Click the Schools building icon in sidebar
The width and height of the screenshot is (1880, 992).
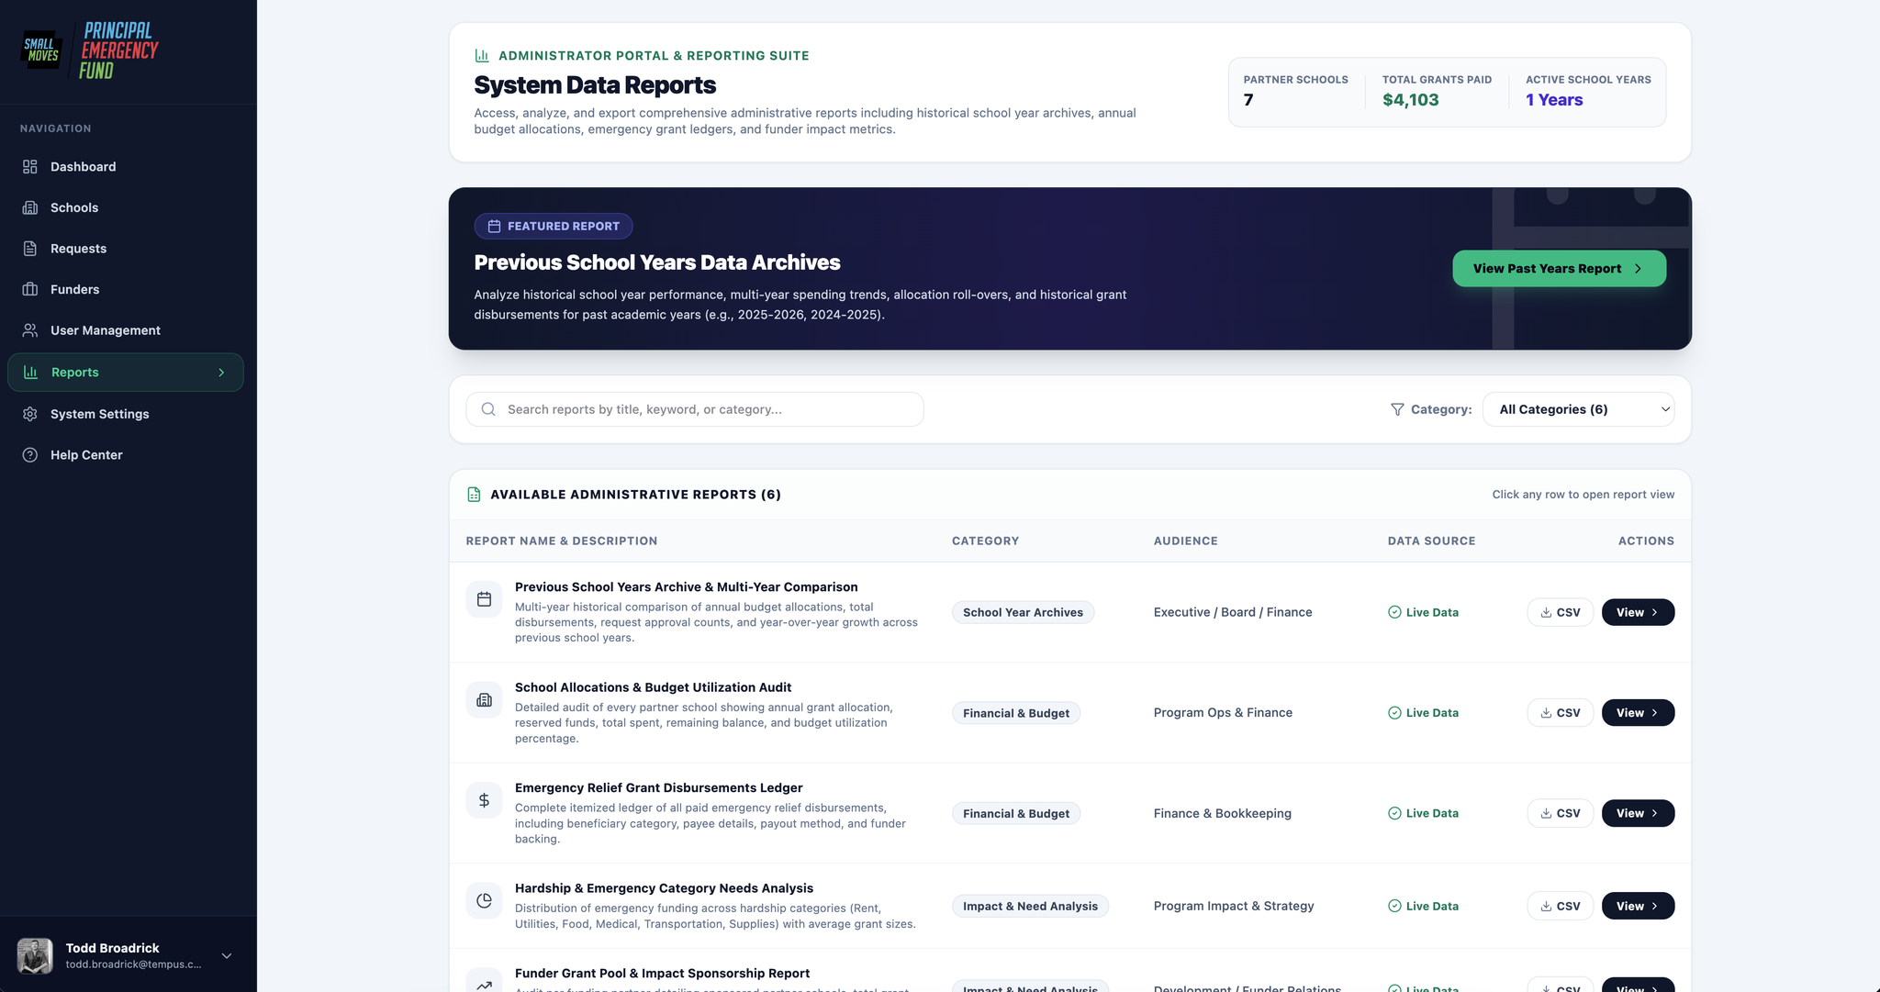[x=30, y=207]
